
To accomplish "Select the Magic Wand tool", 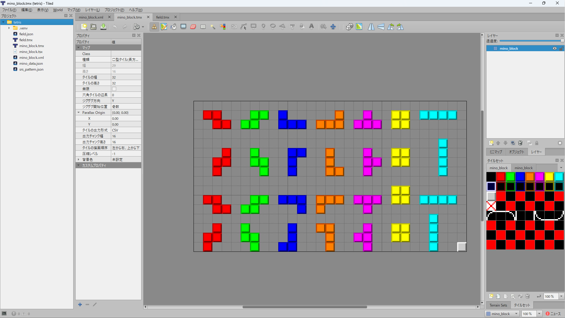I will point(213,27).
